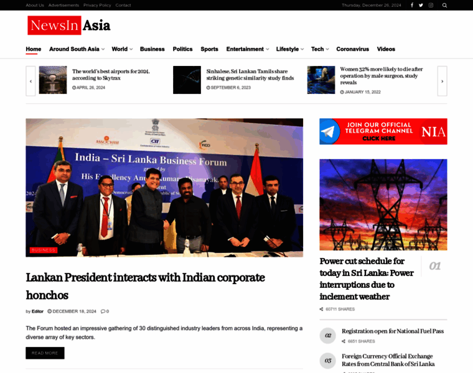Open the Twitter icon in top bar
The height and width of the screenshot is (373, 473).
421,5
